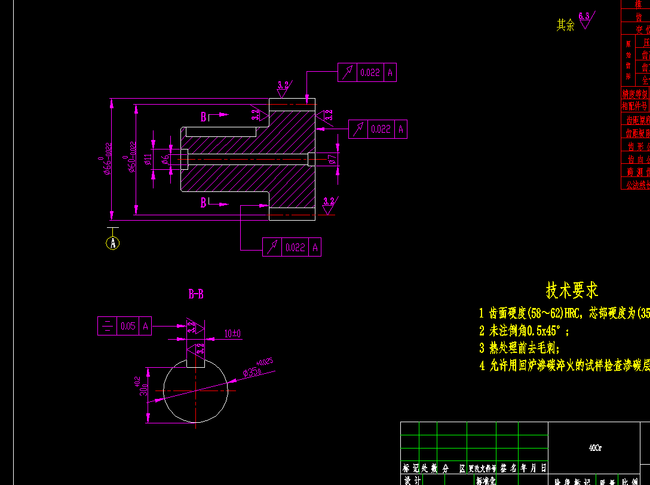Click the 6.3 surface roughness symbol beside 其余
The image size is (650, 485).
(x=587, y=20)
